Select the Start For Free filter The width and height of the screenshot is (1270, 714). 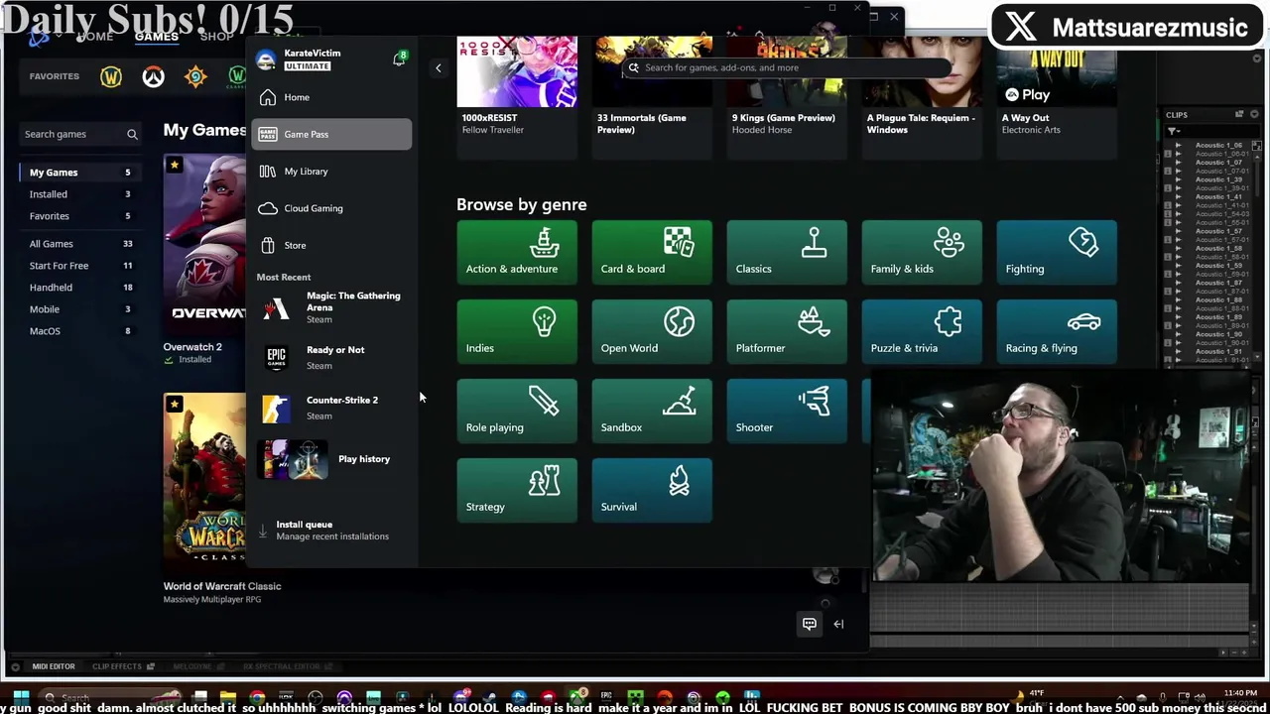[x=79, y=266]
